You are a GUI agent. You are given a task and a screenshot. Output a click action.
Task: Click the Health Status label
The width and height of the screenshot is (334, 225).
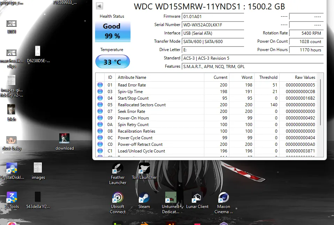coord(112,16)
